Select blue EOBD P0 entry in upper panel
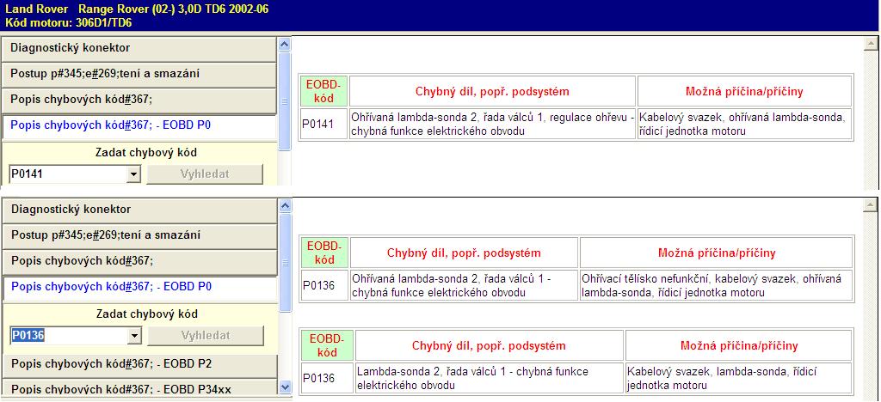 coord(139,125)
